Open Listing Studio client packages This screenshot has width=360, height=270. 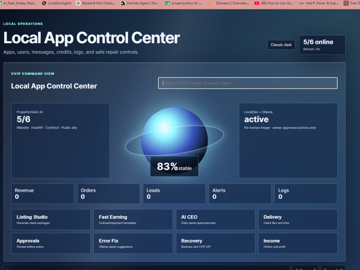click(51, 220)
